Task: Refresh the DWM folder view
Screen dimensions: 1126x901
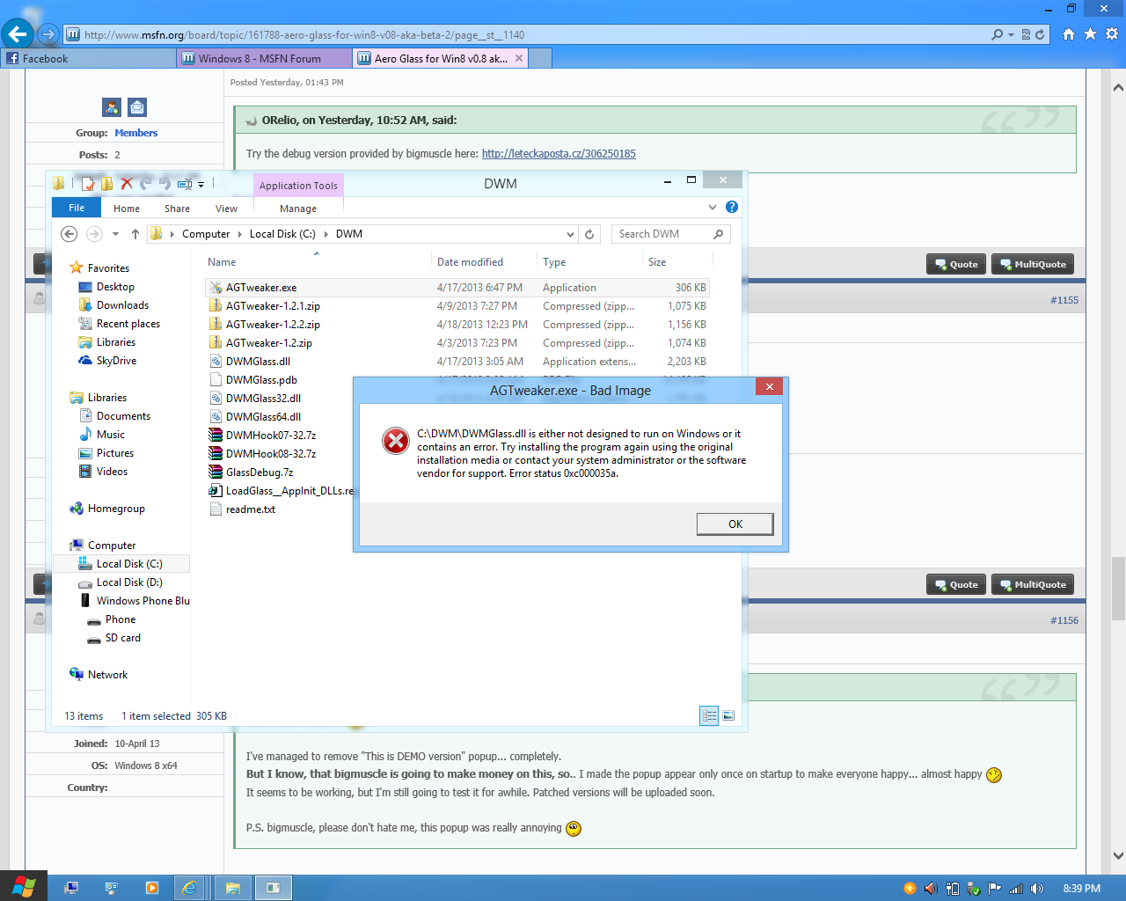Action: [589, 234]
